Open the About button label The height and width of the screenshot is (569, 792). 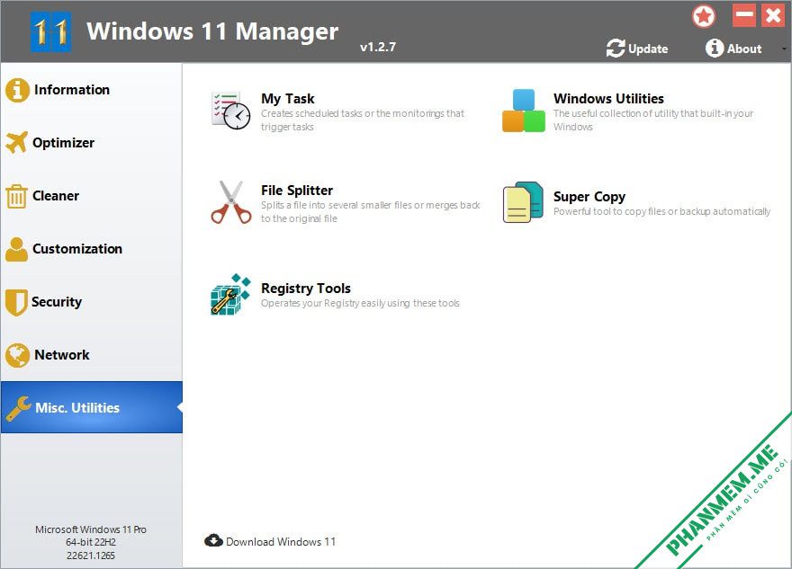click(x=744, y=49)
